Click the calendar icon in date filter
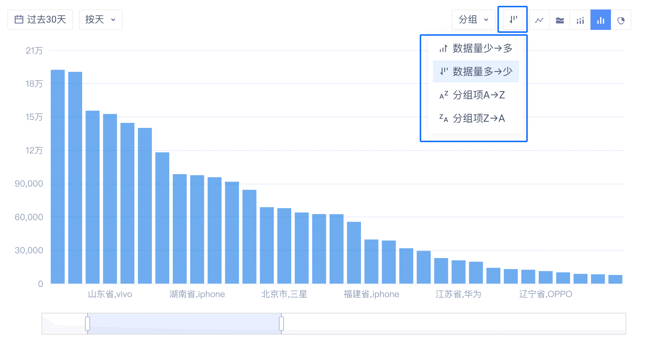This screenshot has height=347, width=646. (x=19, y=20)
